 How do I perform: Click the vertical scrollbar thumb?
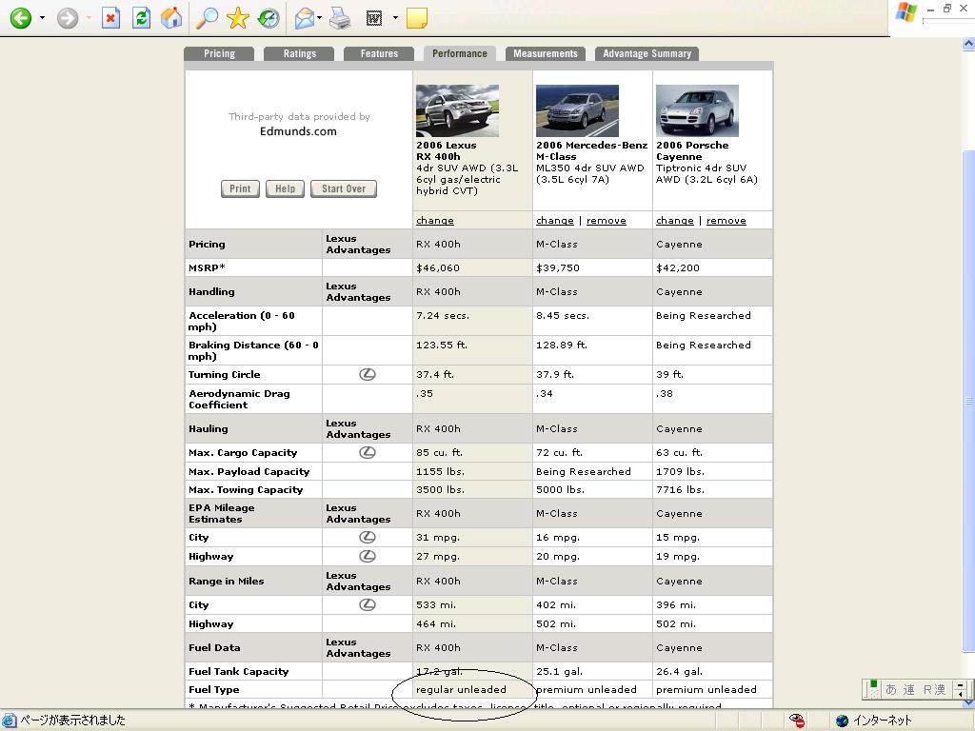point(968,401)
